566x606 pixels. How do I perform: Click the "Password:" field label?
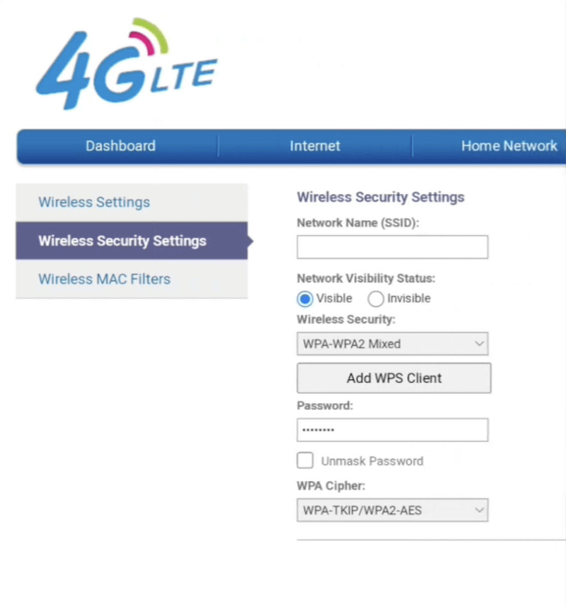[325, 406]
